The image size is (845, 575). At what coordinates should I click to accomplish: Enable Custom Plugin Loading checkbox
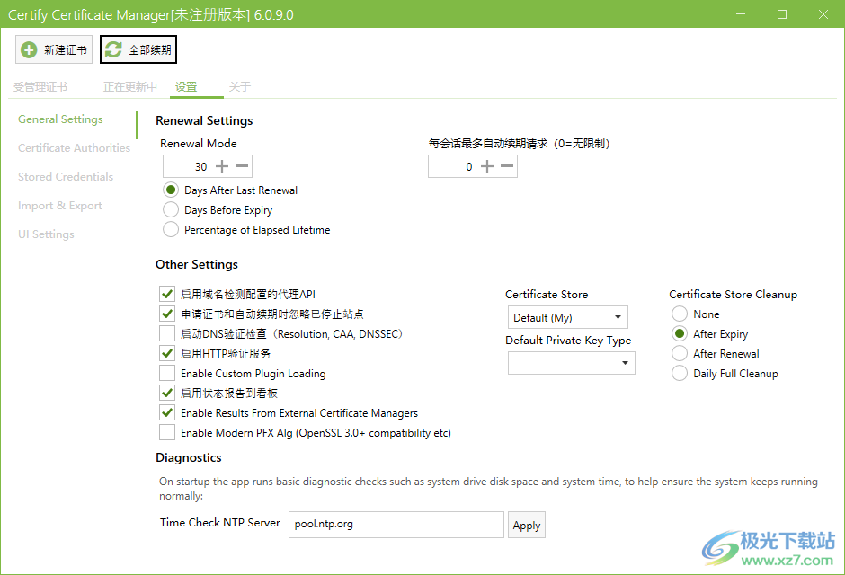tap(167, 373)
